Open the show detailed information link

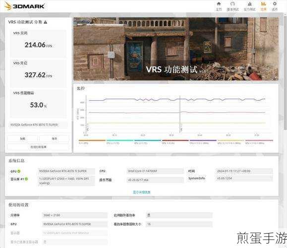click(x=141, y=192)
